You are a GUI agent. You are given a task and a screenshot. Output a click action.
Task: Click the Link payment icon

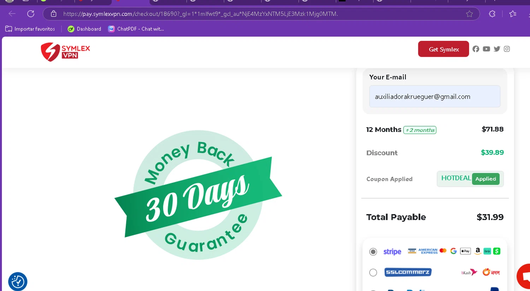tap(487, 251)
